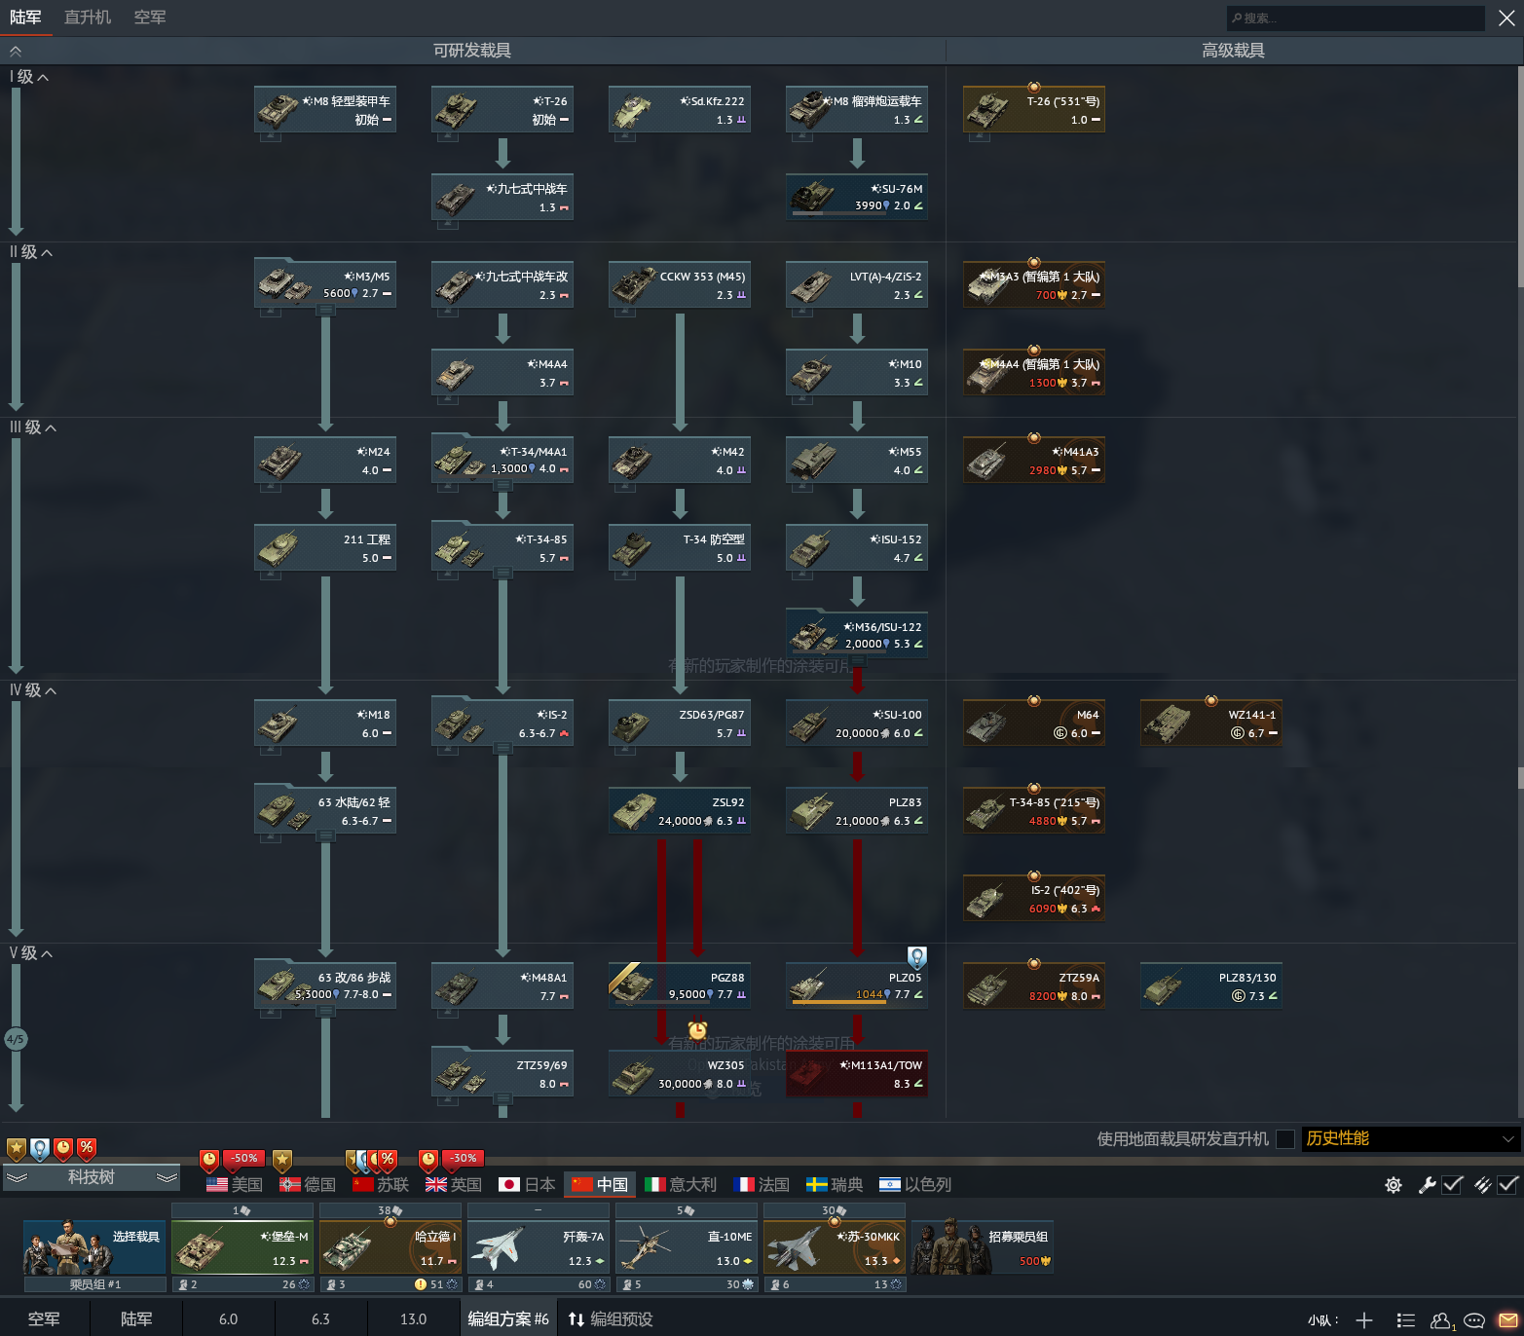Click the alarm clock icon above WZ305
This screenshot has width=1524, height=1336.
697,1030
